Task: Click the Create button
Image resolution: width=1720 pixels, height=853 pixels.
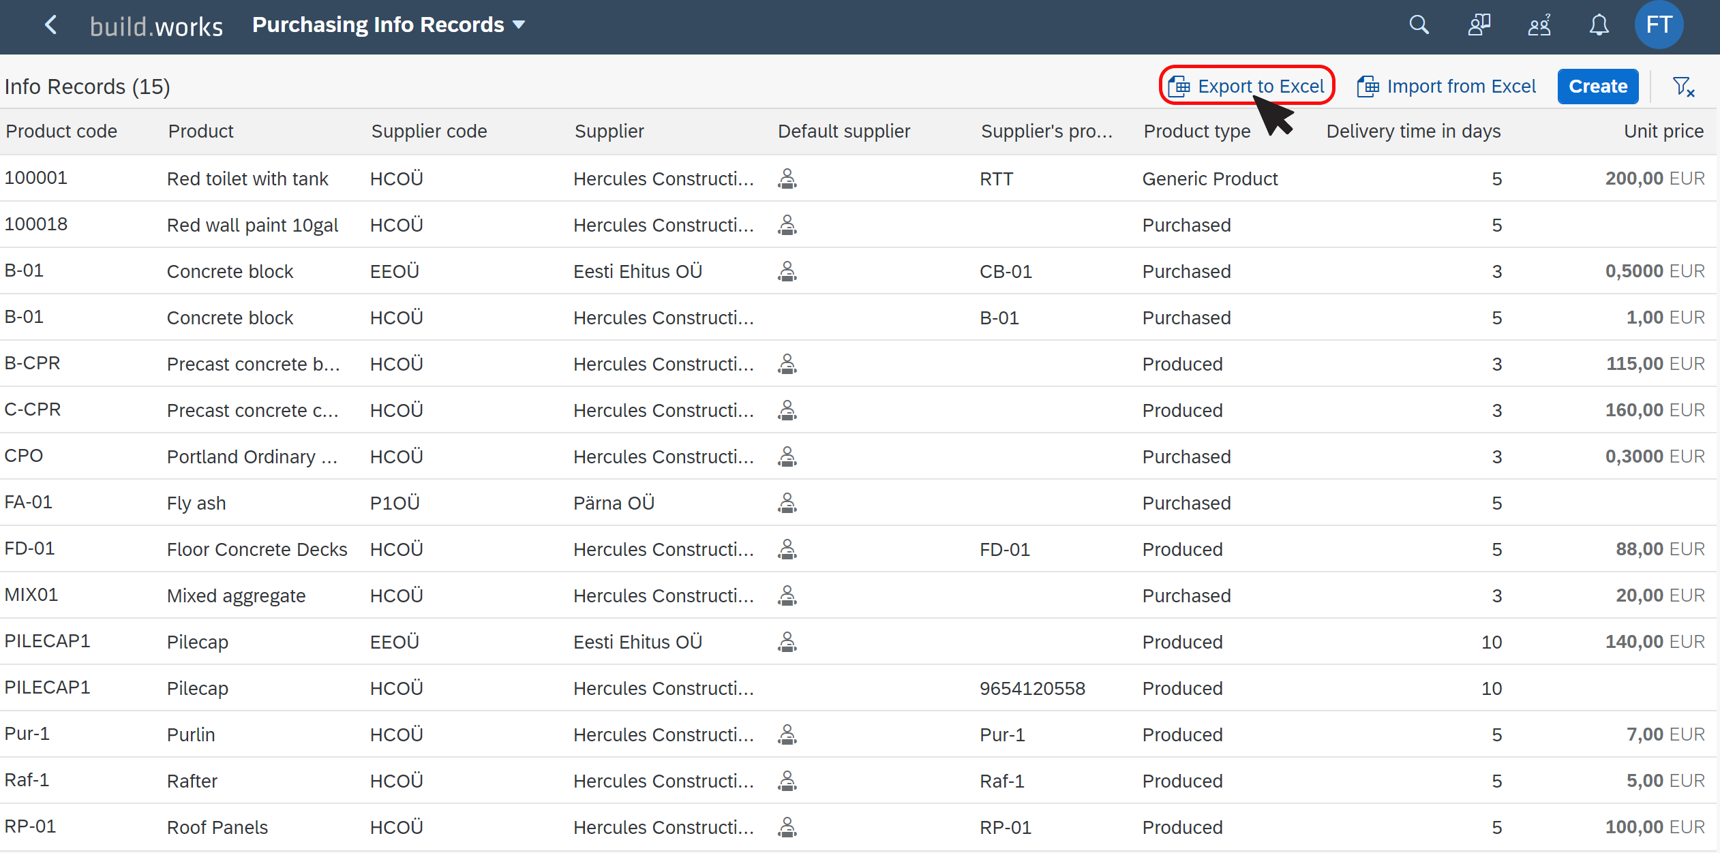Action: tap(1597, 87)
